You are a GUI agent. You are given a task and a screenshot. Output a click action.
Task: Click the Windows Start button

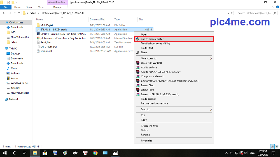(x=5, y=153)
